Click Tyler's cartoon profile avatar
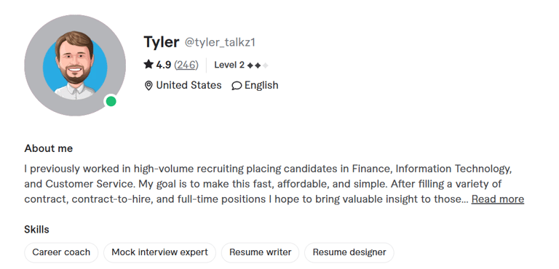Viewport: 559px width, 269px height. click(x=75, y=65)
